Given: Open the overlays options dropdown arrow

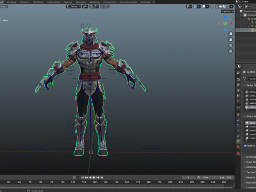Looking at the screenshot, I should pos(207,6).
